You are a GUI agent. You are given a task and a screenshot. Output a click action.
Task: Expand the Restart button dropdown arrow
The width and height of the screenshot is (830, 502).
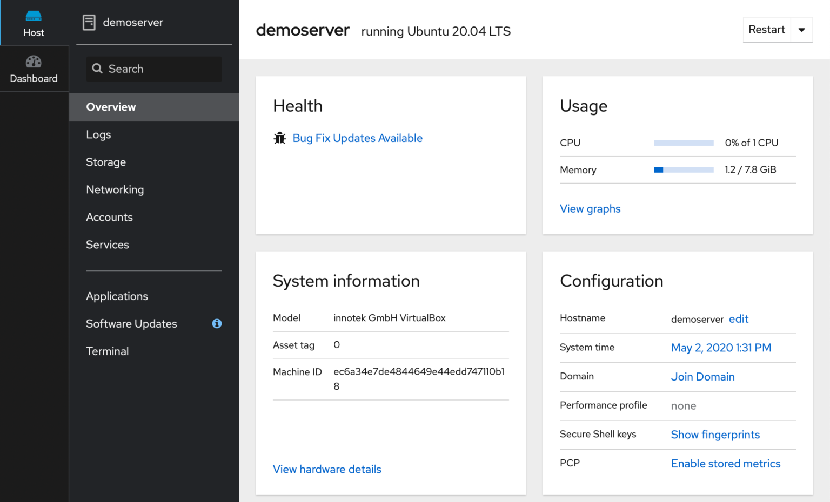click(x=802, y=30)
